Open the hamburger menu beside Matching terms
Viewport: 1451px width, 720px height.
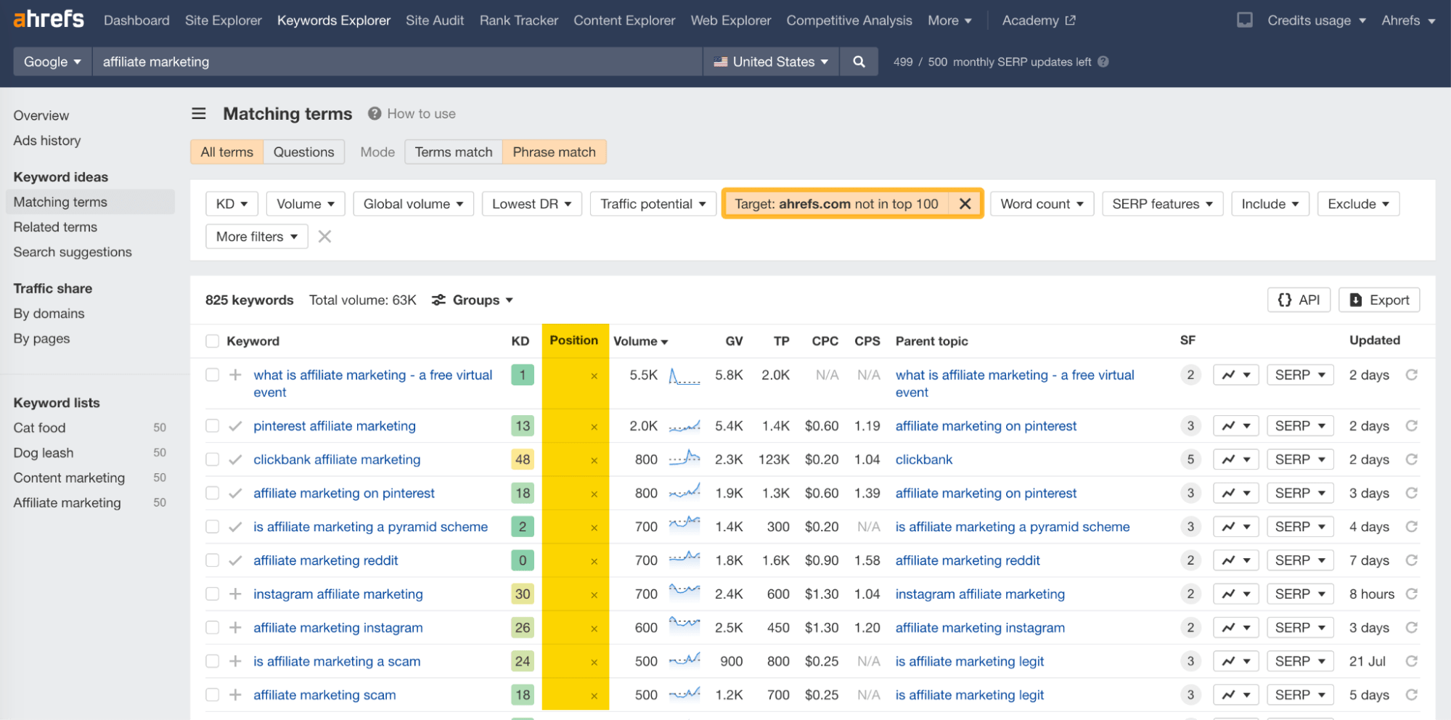tap(198, 113)
